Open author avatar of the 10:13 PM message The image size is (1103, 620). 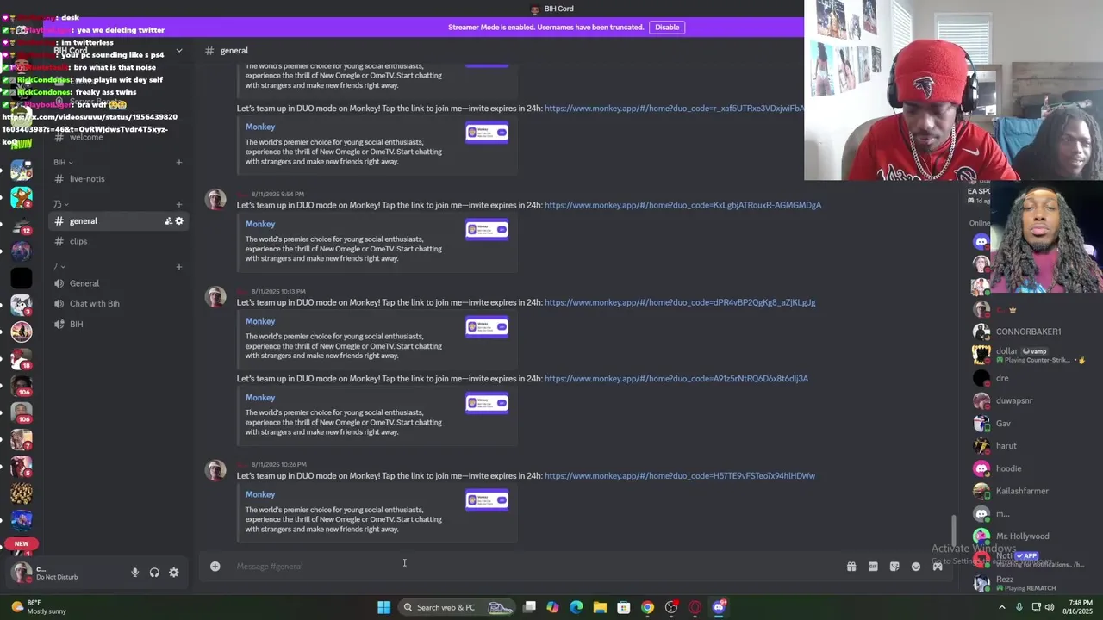tap(215, 297)
